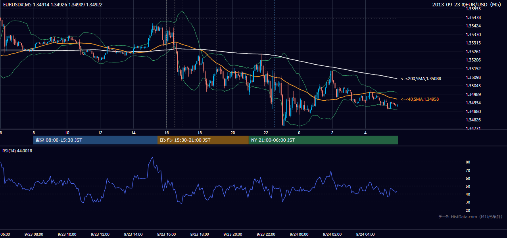
Task: Click price axis value 1.35424
Action: (474, 26)
